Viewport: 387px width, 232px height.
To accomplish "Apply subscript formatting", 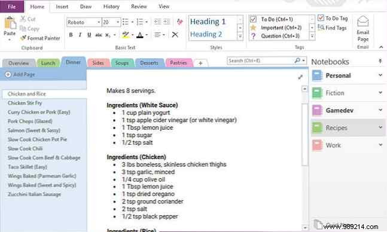I will [x=108, y=35].
